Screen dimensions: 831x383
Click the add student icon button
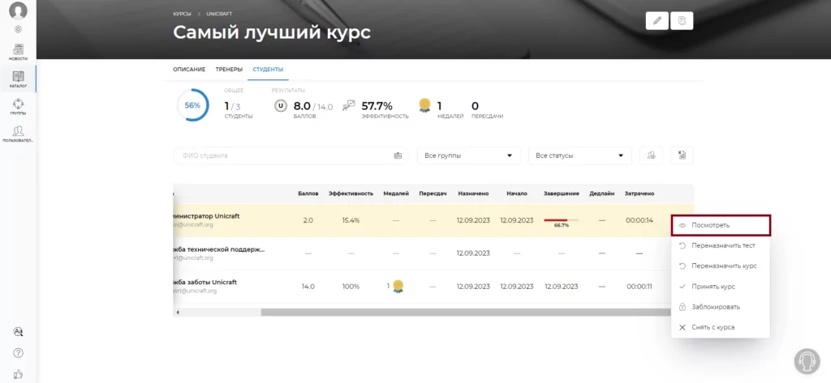click(x=652, y=155)
